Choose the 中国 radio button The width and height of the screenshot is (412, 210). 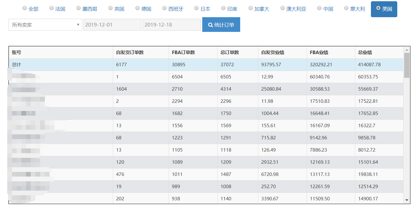(x=320, y=8)
